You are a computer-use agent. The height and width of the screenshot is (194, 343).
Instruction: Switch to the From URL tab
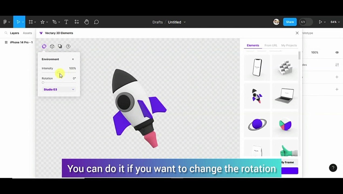[x=271, y=45]
